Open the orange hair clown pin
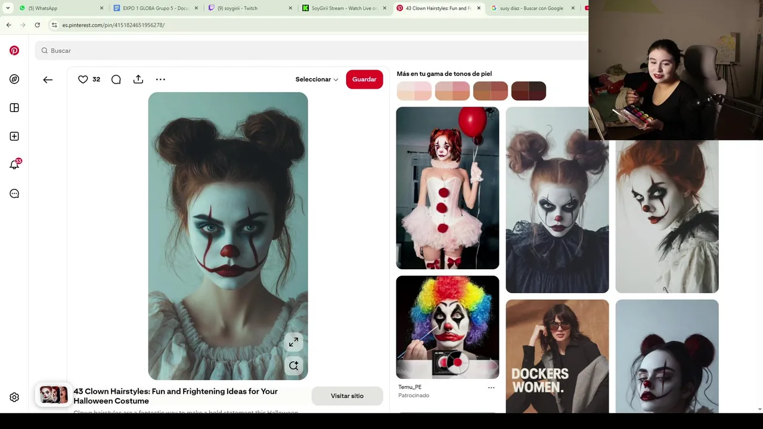Screen dimensions: 763x429 pyautogui.click(x=667, y=216)
